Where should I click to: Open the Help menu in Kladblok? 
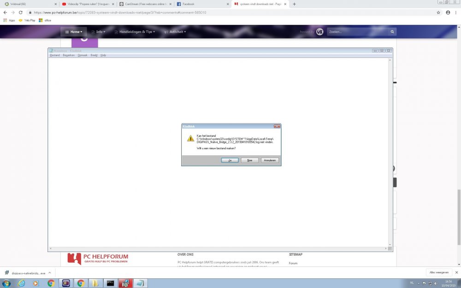103,55
